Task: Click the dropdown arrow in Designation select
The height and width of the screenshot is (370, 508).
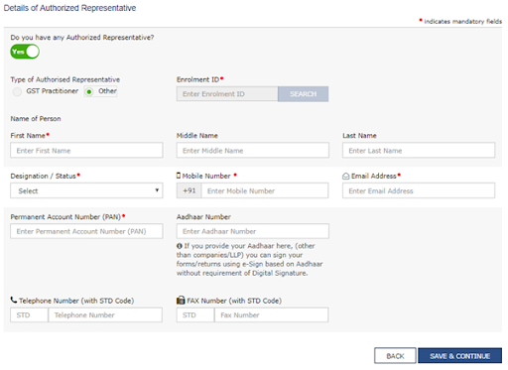Action: [x=157, y=190]
